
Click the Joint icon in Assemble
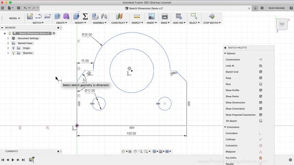(104, 16)
